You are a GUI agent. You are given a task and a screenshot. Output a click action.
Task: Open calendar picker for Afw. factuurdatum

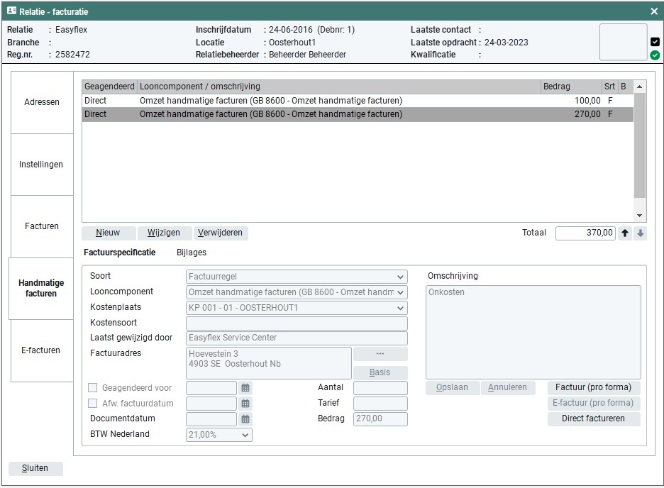[245, 404]
